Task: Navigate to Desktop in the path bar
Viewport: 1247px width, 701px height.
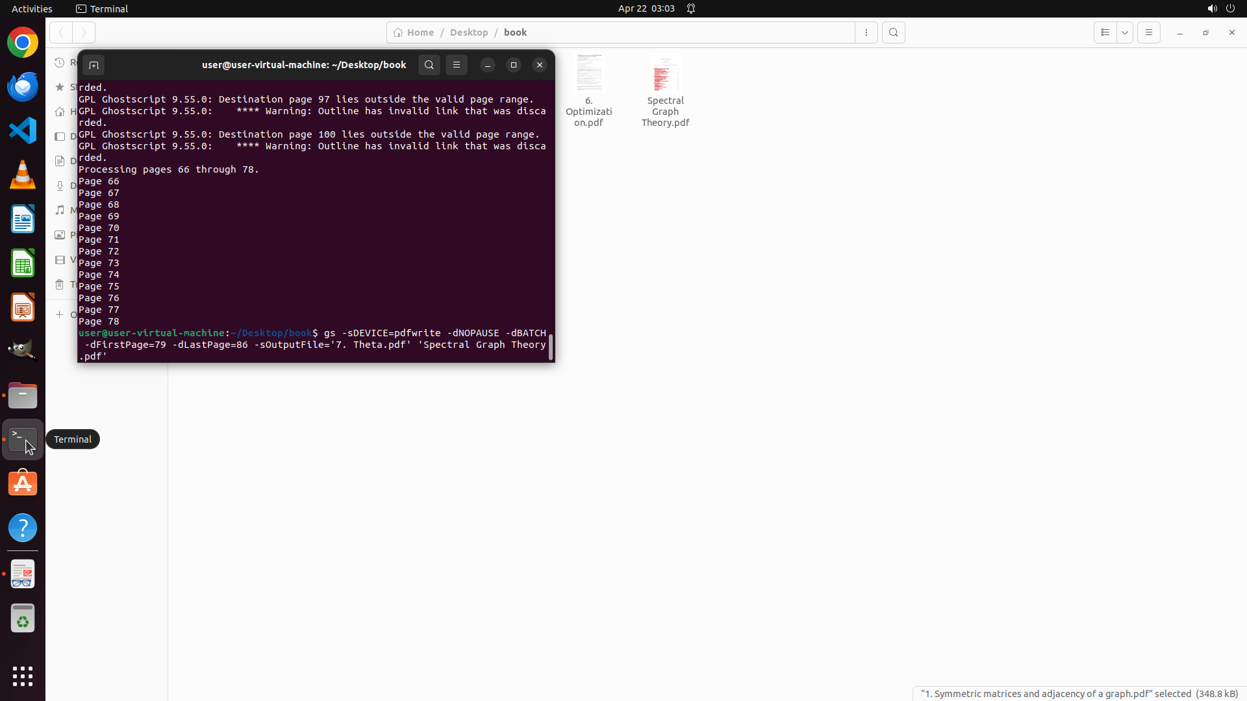Action: click(x=468, y=32)
